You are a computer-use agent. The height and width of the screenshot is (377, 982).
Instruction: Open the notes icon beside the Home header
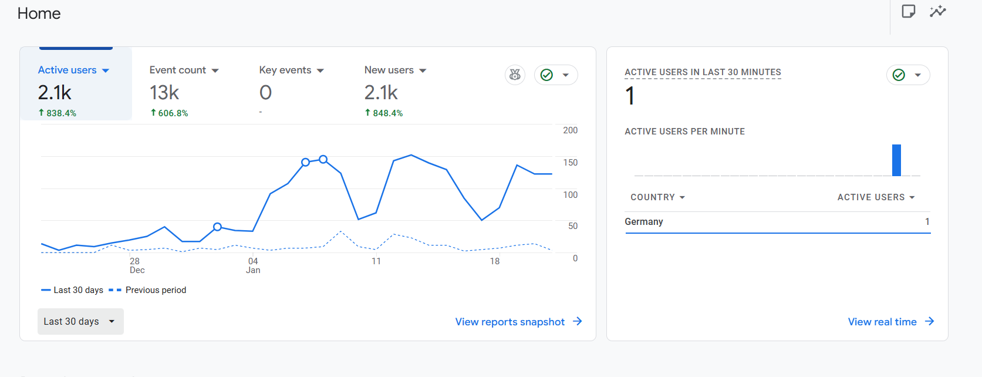[x=908, y=11]
